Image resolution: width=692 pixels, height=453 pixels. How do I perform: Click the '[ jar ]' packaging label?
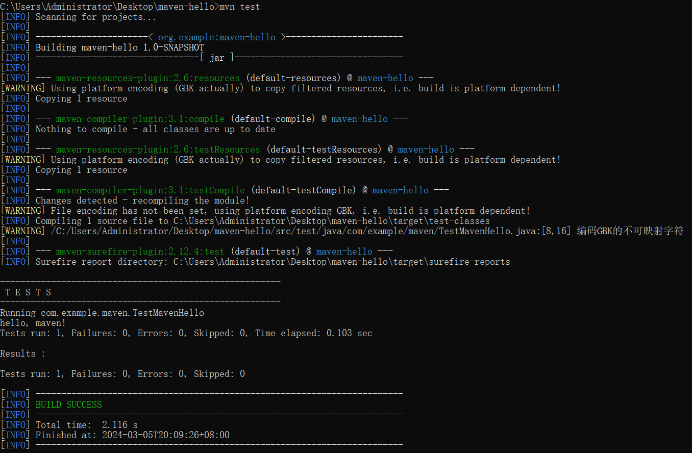(x=217, y=58)
